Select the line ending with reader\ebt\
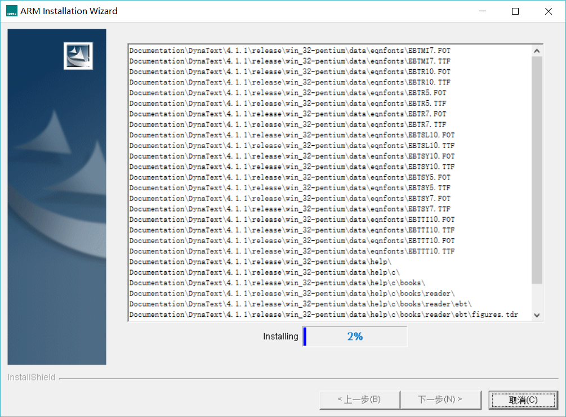The width and height of the screenshot is (566, 417). (x=301, y=304)
